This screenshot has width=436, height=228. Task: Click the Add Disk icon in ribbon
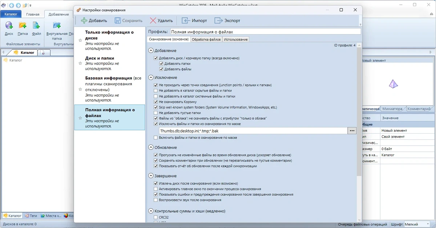pos(9,25)
